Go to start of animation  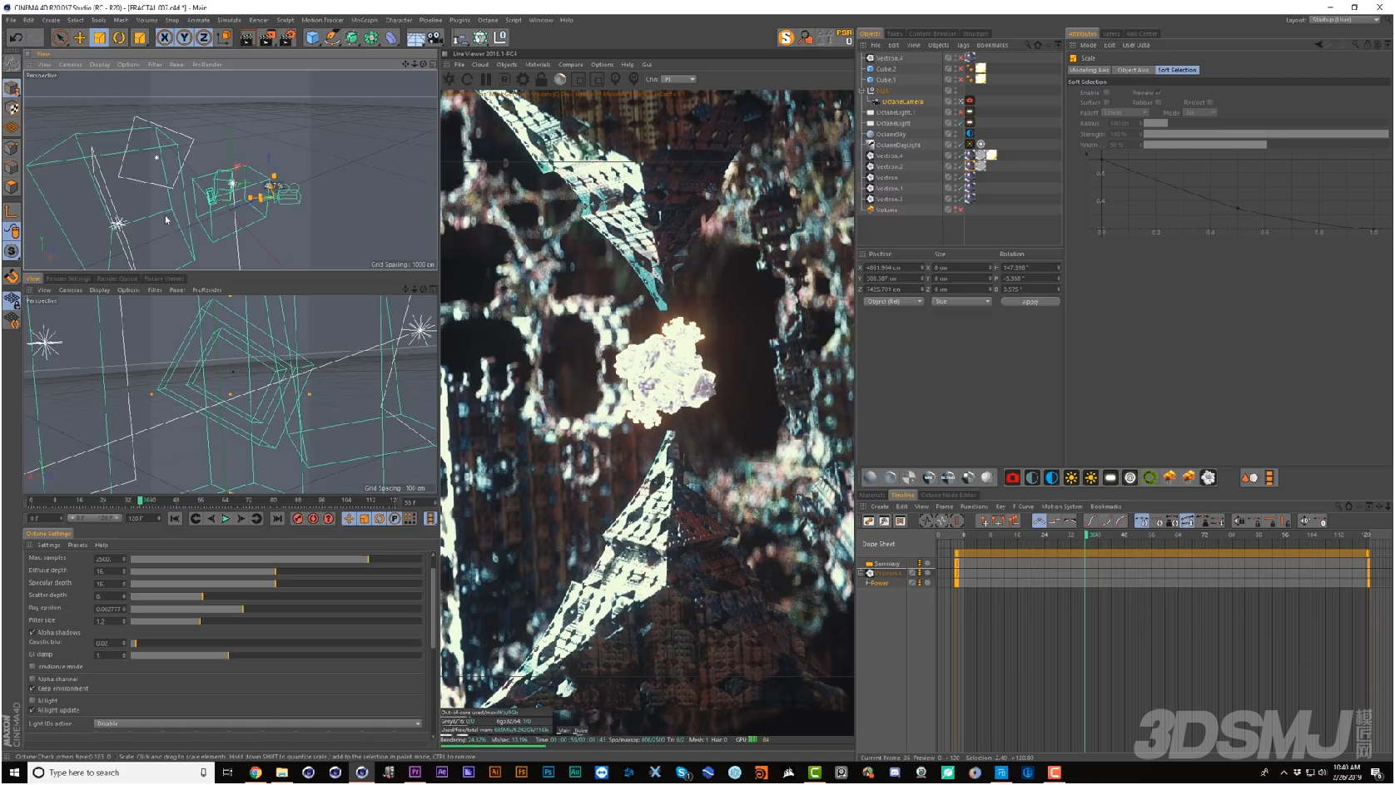175,519
